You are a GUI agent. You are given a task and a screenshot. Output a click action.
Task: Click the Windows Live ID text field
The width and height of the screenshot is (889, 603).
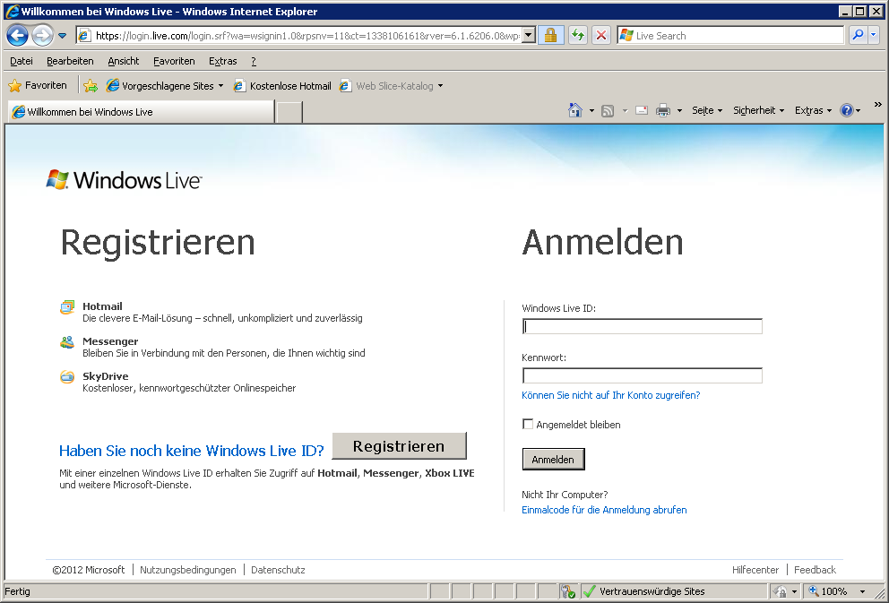click(x=643, y=326)
